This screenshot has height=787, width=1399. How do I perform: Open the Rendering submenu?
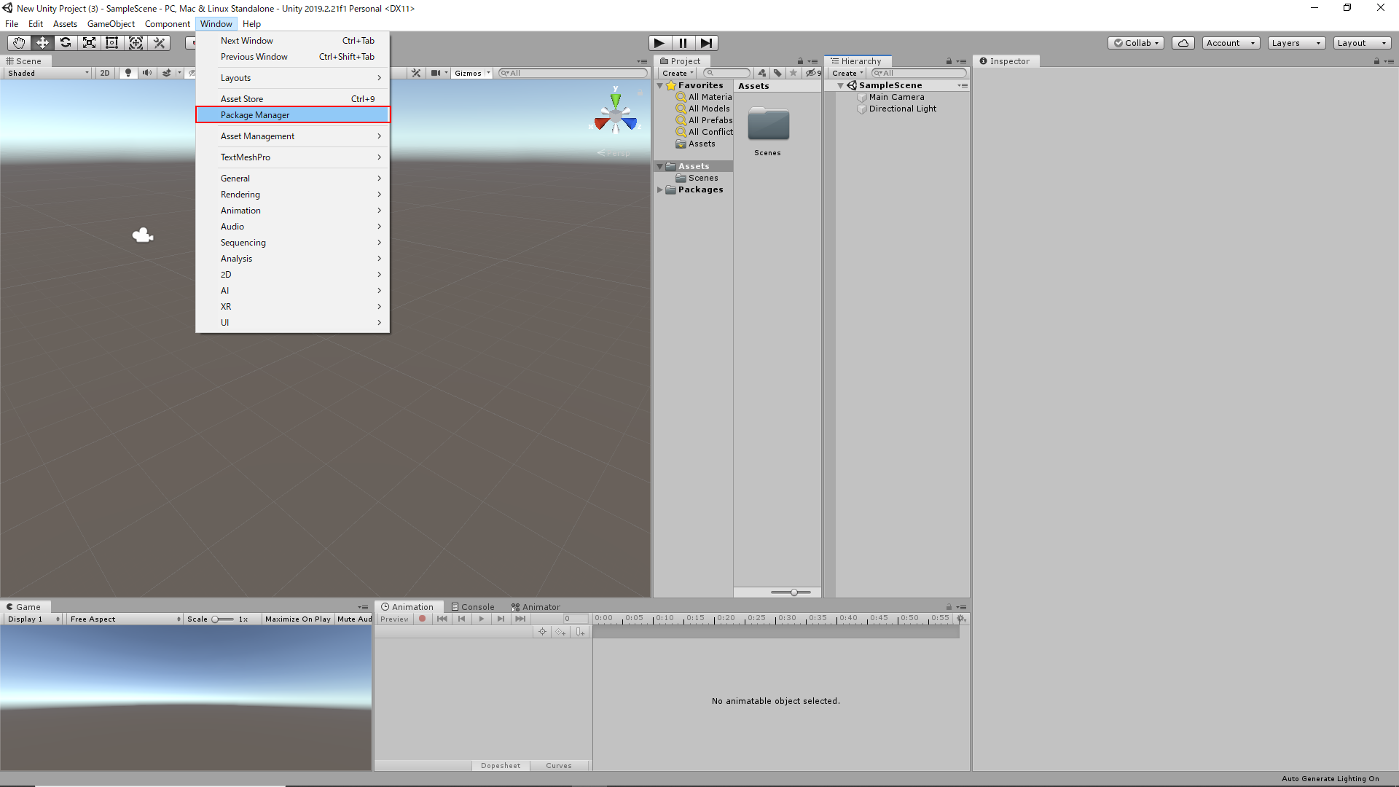pos(293,194)
